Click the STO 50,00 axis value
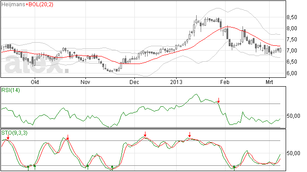This screenshot has width=307, height=172. point(294,153)
